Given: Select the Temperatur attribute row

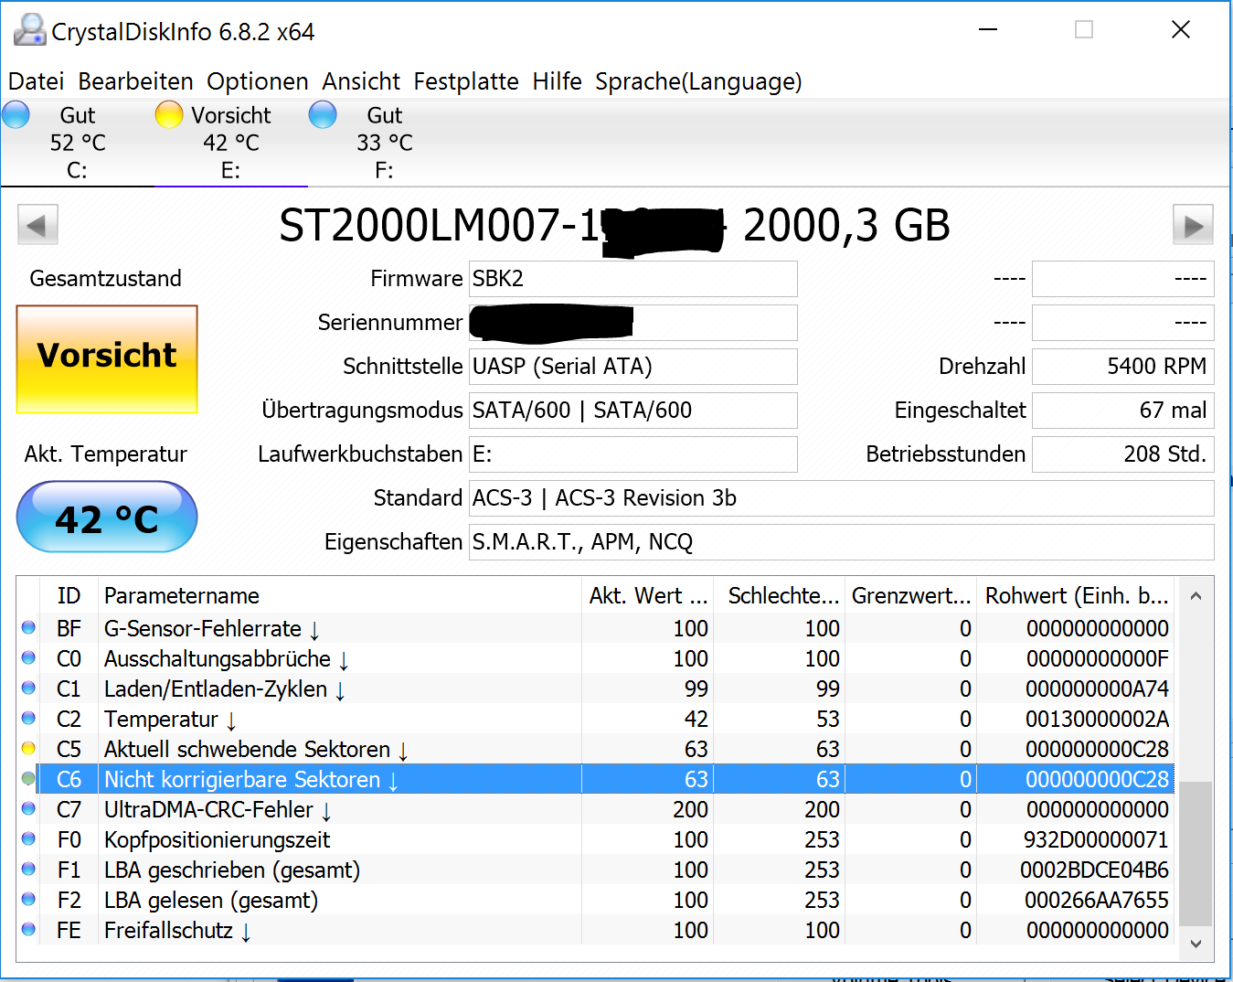Looking at the screenshot, I should [597, 720].
